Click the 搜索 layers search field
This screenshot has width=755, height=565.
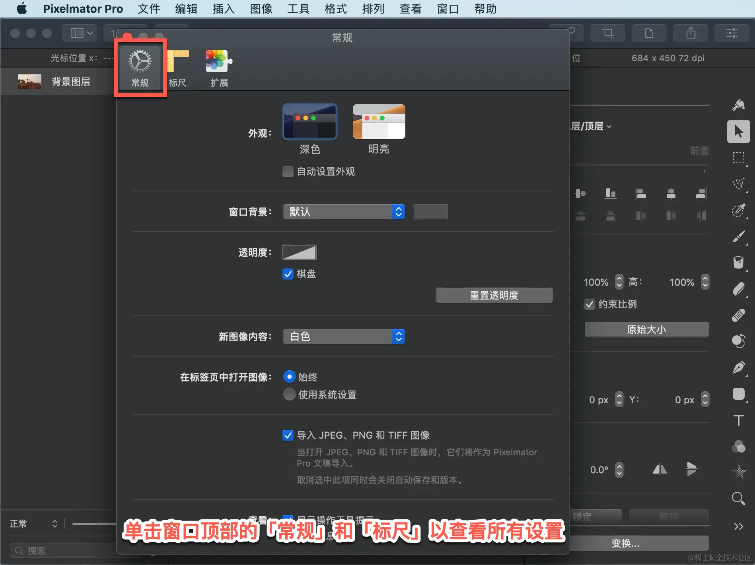[x=64, y=550]
